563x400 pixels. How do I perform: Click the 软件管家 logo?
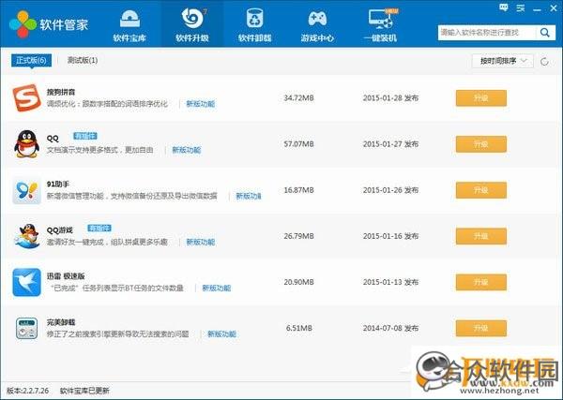click(49, 24)
